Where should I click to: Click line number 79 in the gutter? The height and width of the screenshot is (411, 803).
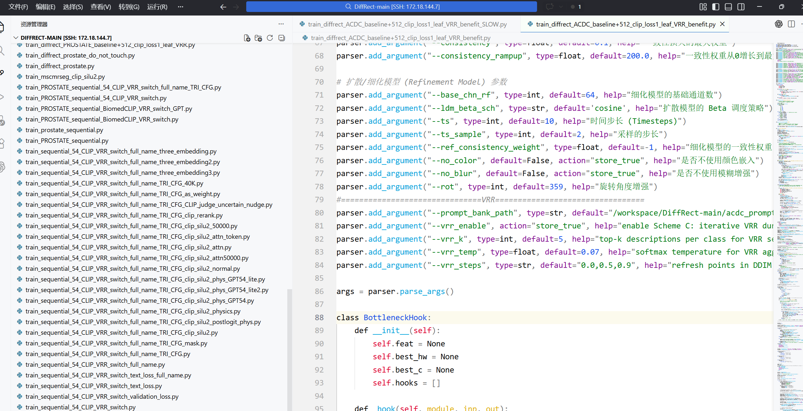tap(319, 200)
